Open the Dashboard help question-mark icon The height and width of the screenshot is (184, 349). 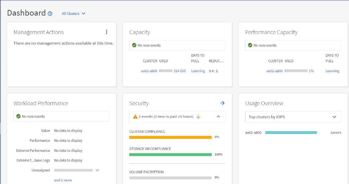[50, 14]
